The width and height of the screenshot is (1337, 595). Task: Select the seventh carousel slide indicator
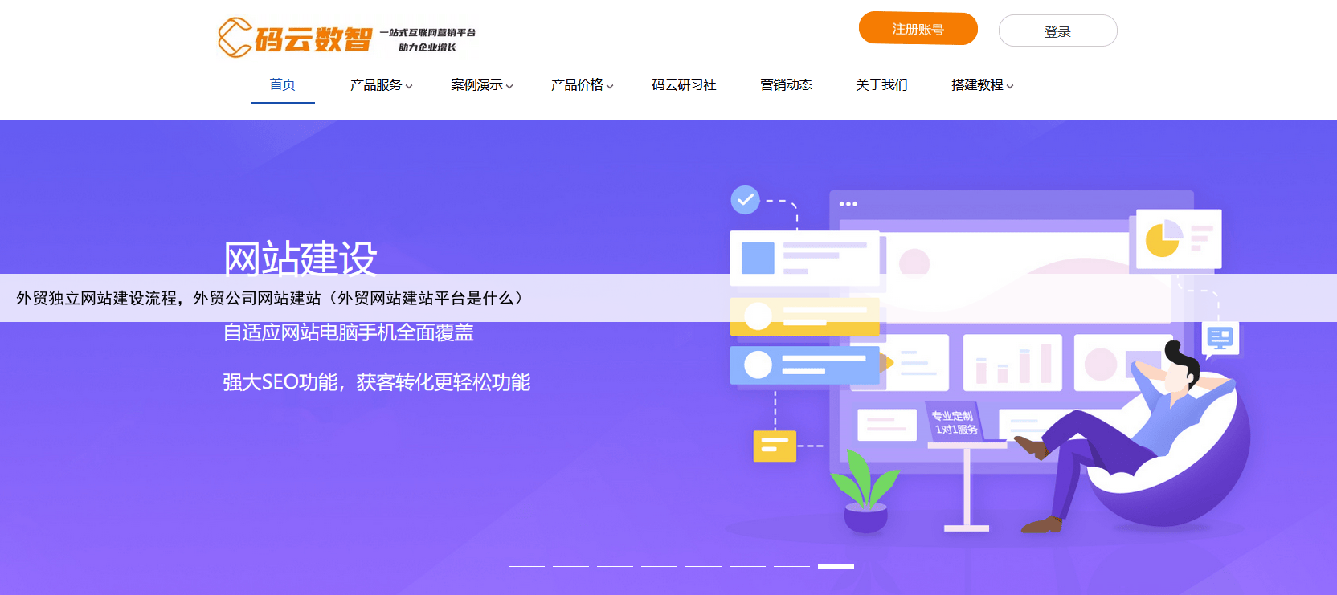tap(791, 566)
